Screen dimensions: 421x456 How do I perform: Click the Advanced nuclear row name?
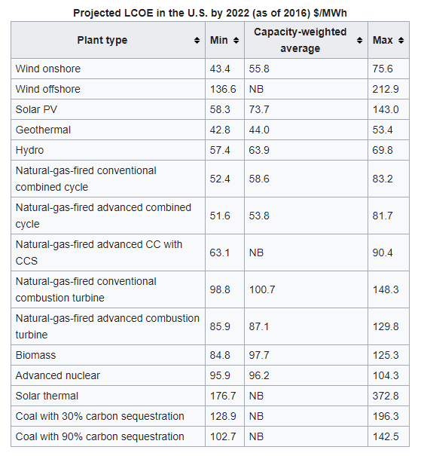coord(57,376)
